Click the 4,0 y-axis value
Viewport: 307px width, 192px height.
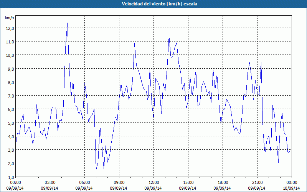11,137
